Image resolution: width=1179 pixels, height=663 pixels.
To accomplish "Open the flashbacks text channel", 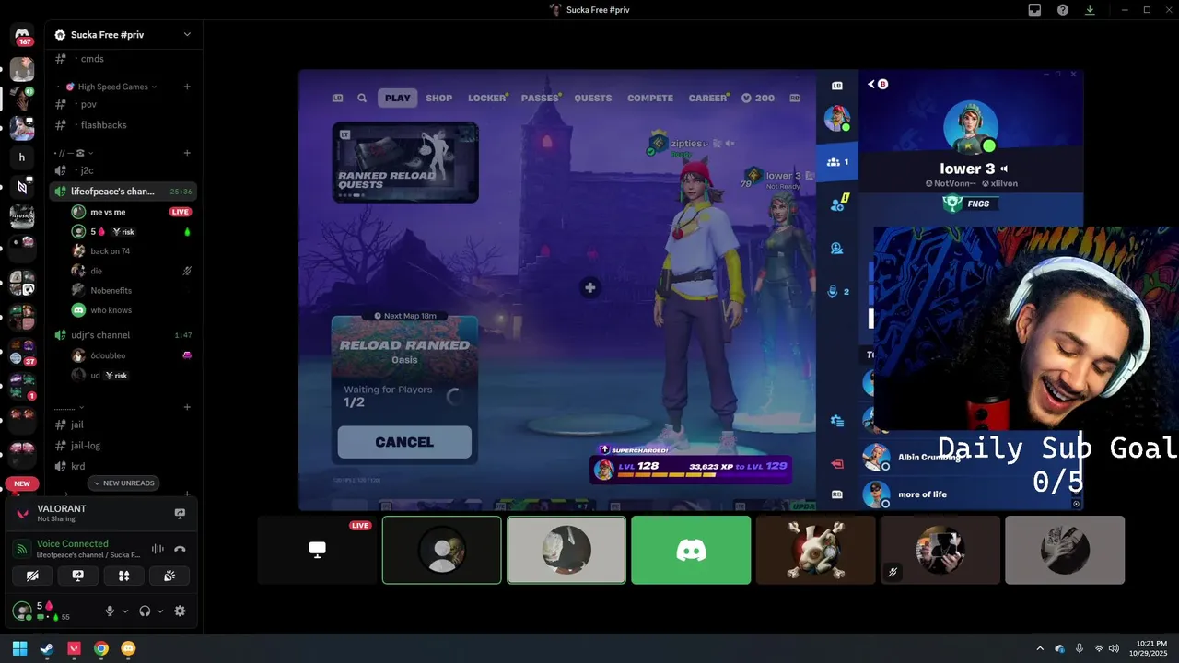I will click(123, 124).
